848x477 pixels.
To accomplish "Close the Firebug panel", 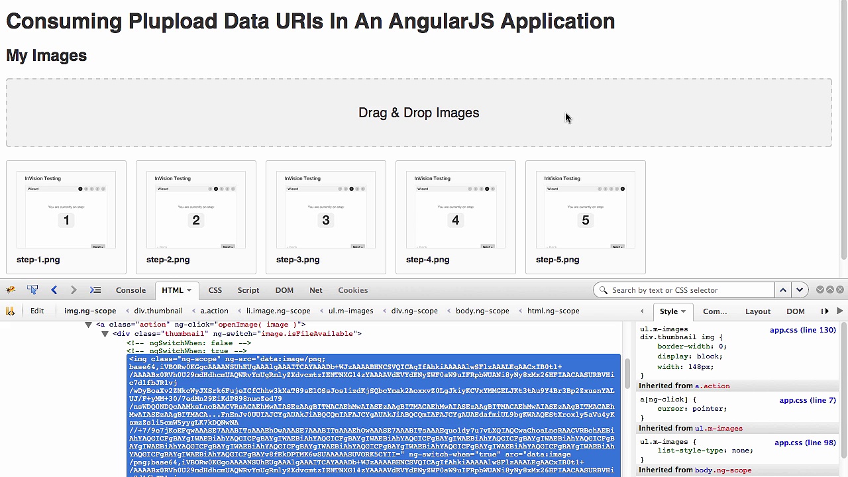I will (840, 290).
